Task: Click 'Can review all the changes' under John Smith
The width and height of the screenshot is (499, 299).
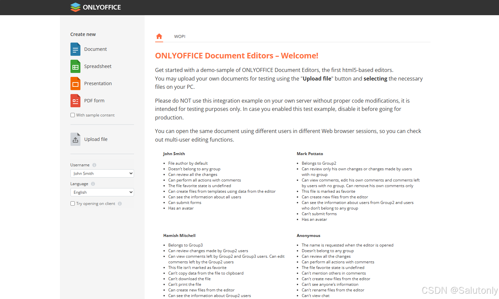Action: coord(193,175)
